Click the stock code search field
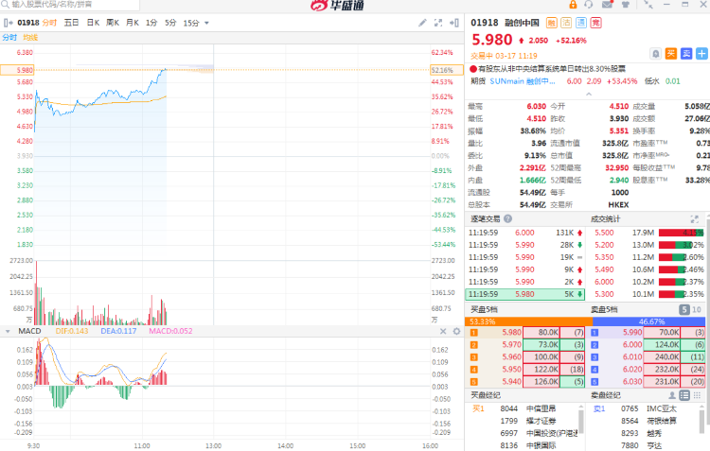The height and width of the screenshot is (451, 710). (x=70, y=5)
